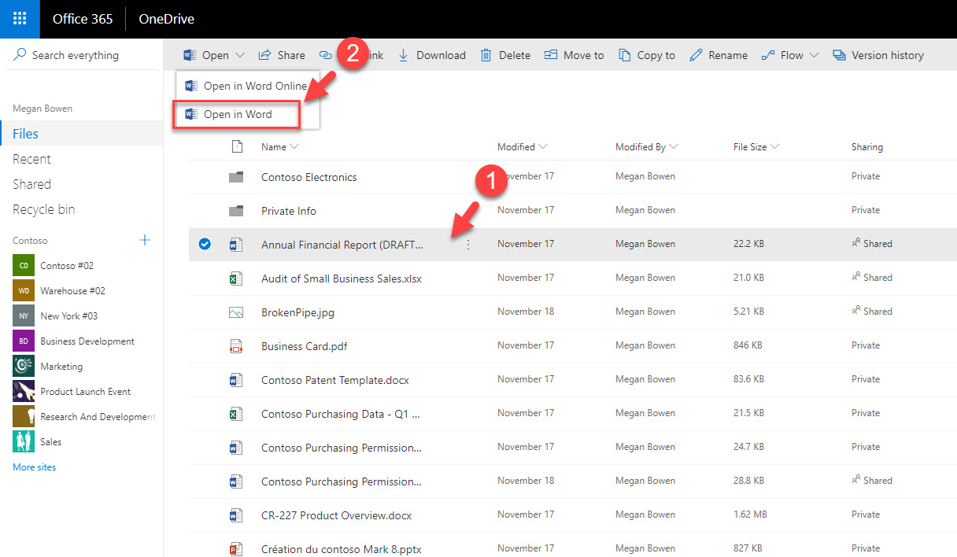Click the Delete button
The width and height of the screenshot is (957, 557).
pyautogui.click(x=505, y=55)
